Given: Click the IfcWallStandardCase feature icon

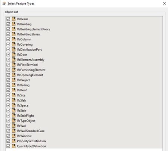Looking at the screenshot, I should click(x=14, y=131).
